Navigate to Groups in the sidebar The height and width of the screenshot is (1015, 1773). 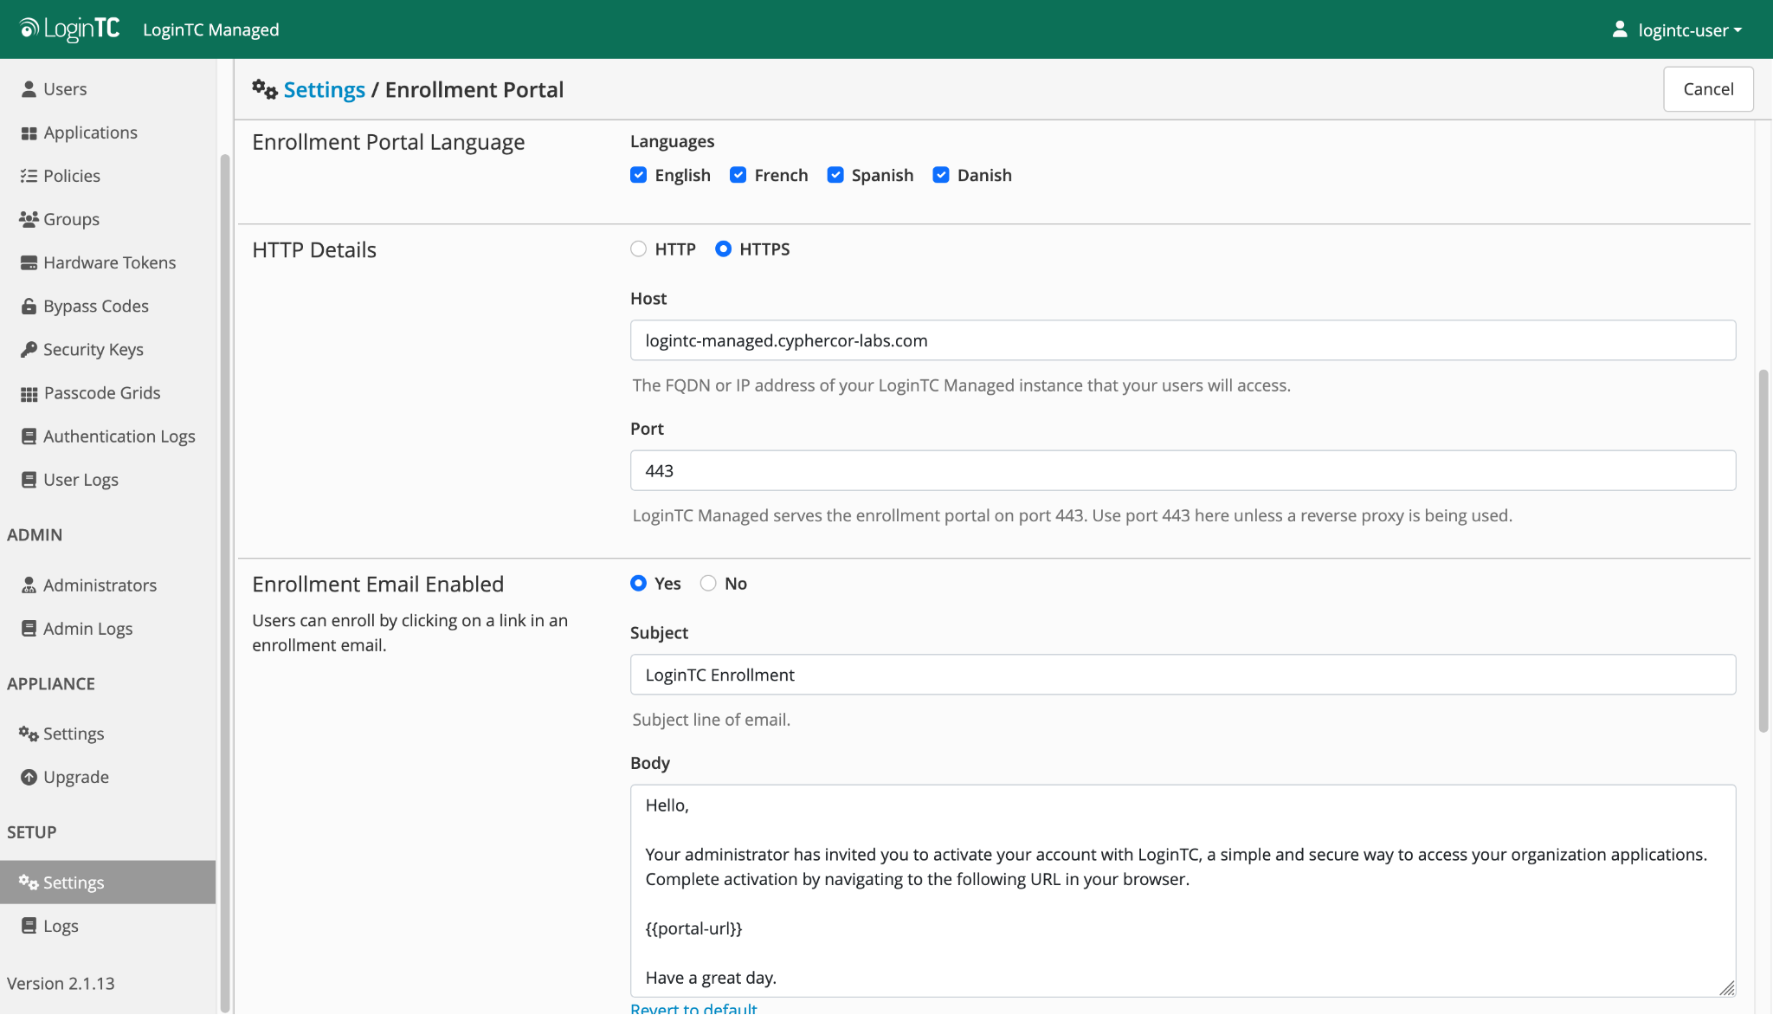coord(71,219)
